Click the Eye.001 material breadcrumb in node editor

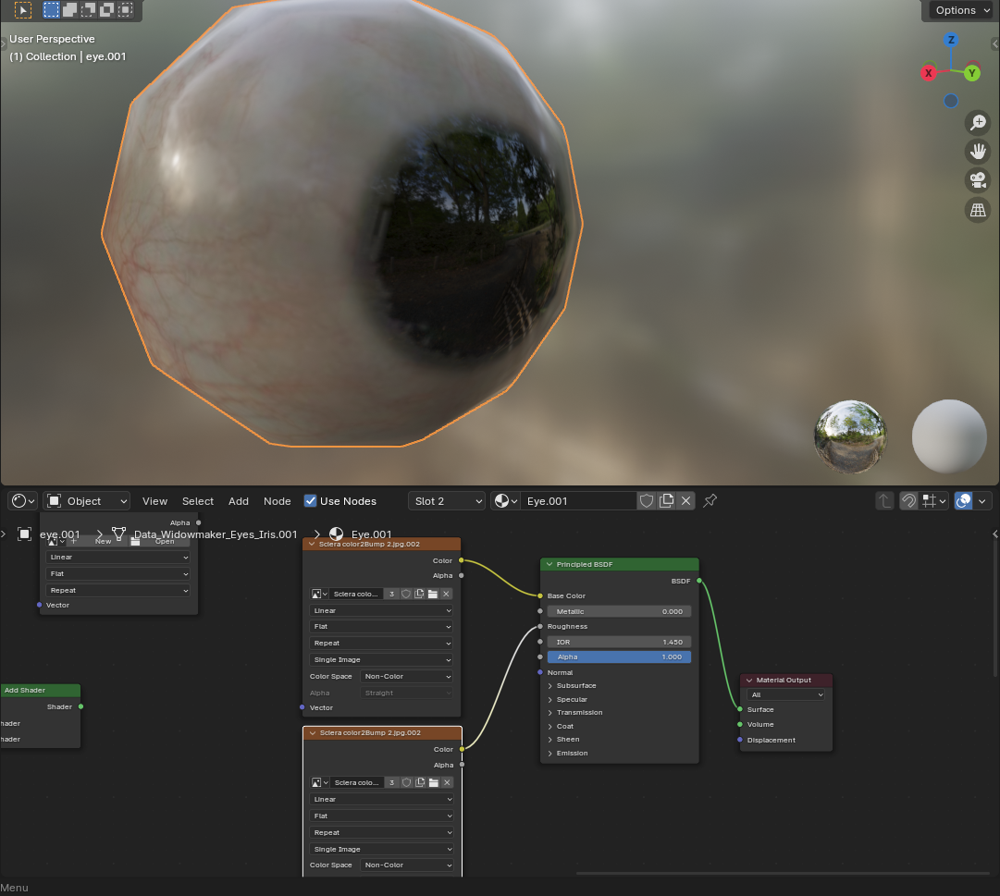point(371,534)
